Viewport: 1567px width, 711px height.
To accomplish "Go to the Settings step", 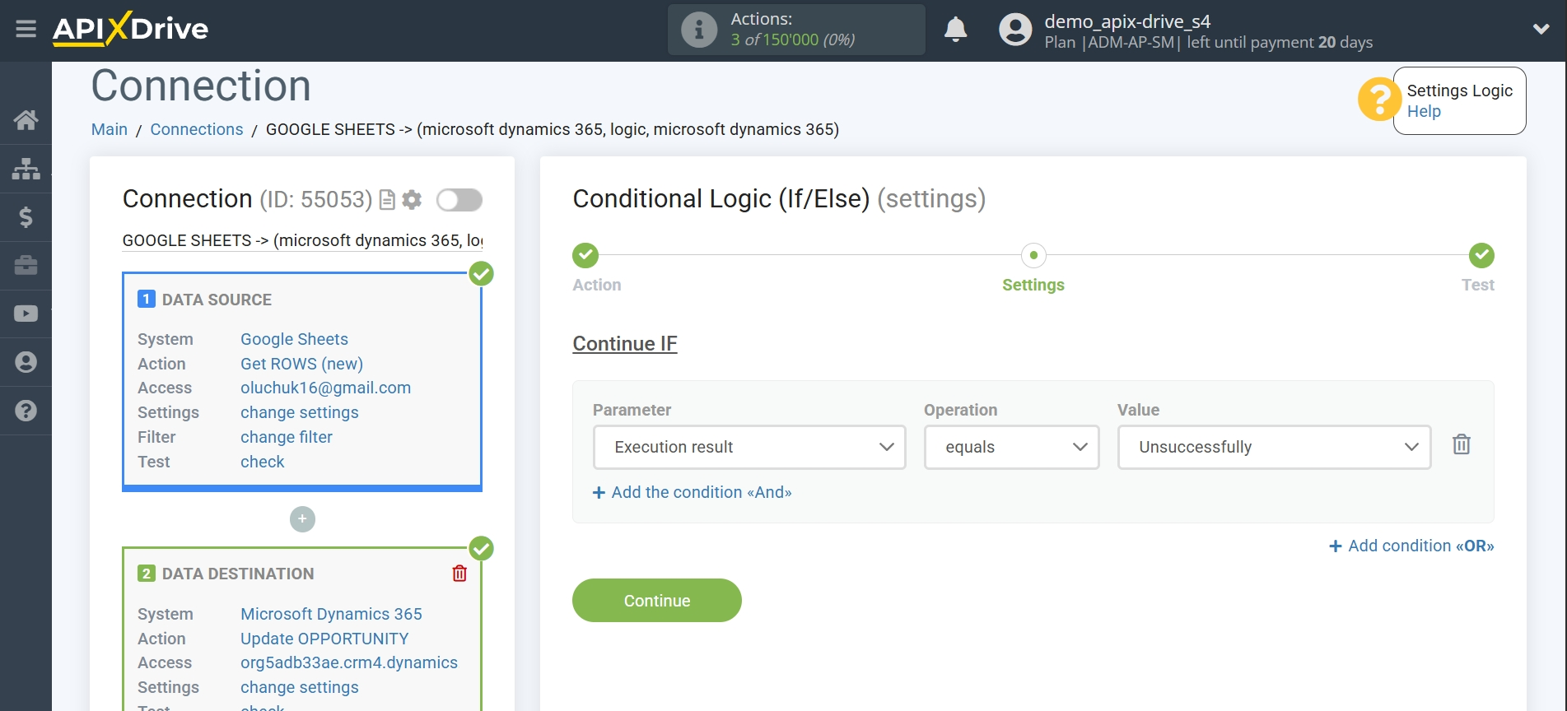I will pos(1033,255).
